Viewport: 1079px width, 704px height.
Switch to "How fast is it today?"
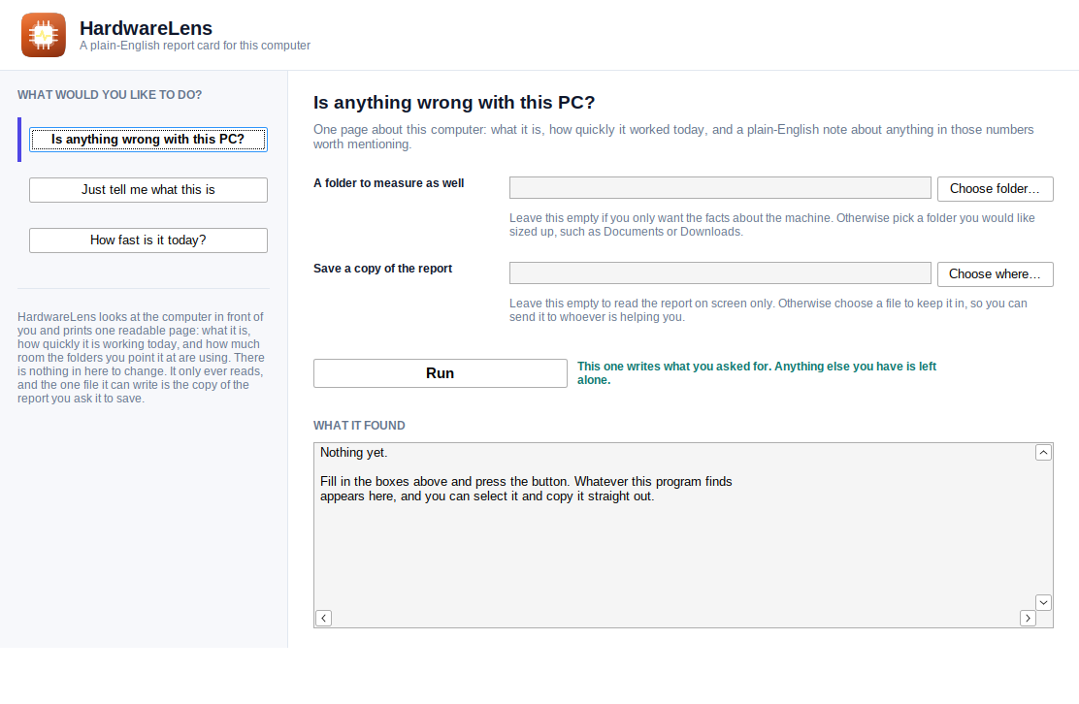[147, 240]
